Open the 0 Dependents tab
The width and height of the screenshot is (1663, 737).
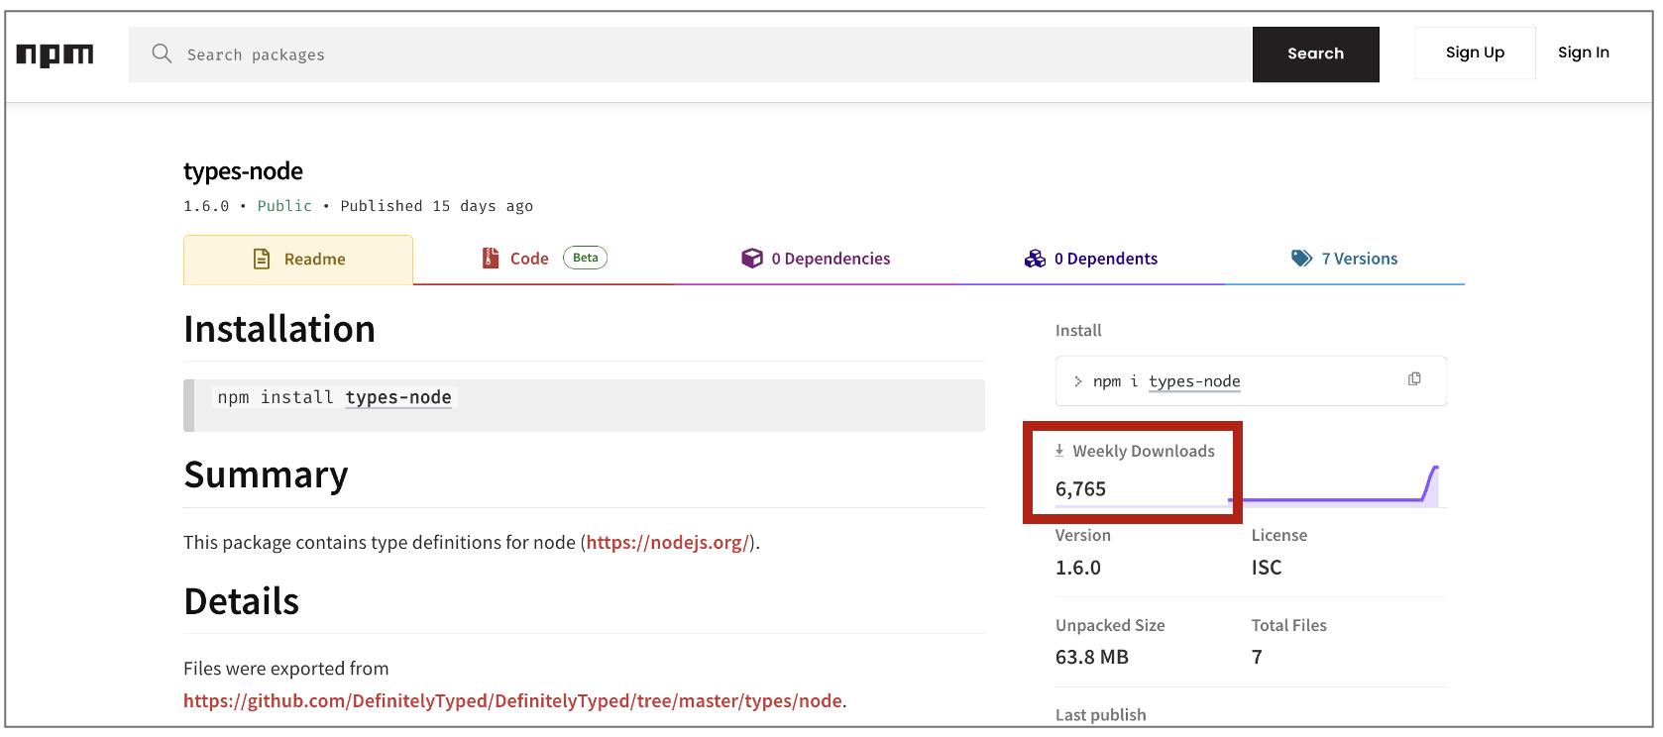click(1090, 259)
